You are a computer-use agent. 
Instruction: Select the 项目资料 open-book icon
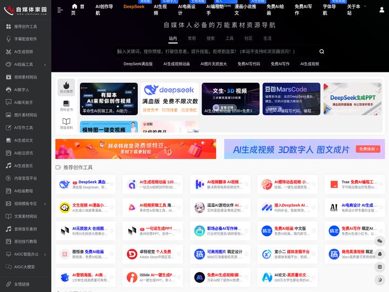click(x=66, y=123)
